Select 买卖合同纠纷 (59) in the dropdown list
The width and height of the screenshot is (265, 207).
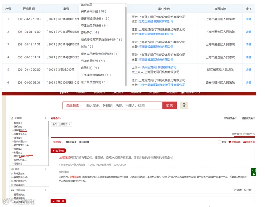pyautogui.click(x=94, y=11)
